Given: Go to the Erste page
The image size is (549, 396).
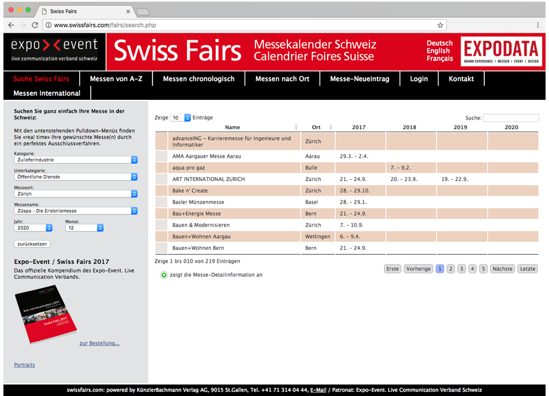Looking at the screenshot, I should point(392,269).
